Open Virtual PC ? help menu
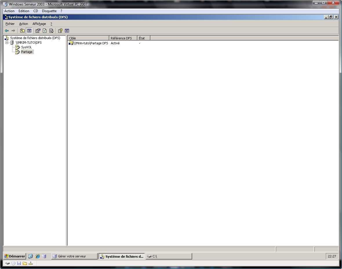342x269 pixels. (x=61, y=11)
